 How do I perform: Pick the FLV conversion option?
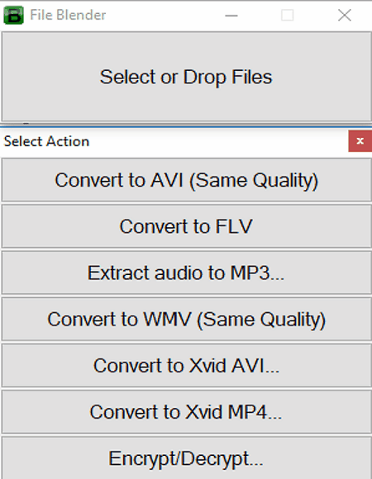tap(187, 226)
